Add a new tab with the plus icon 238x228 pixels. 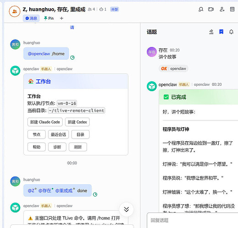(x=61, y=18)
